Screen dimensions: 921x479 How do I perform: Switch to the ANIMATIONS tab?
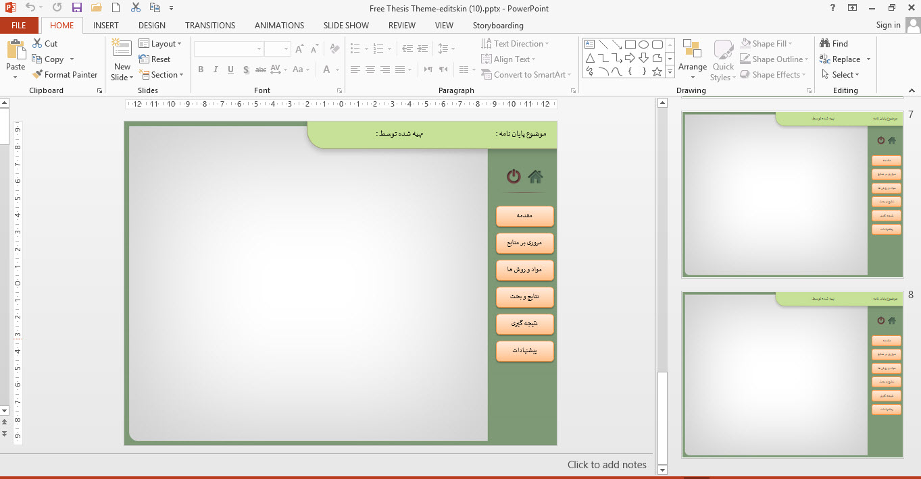tap(279, 26)
